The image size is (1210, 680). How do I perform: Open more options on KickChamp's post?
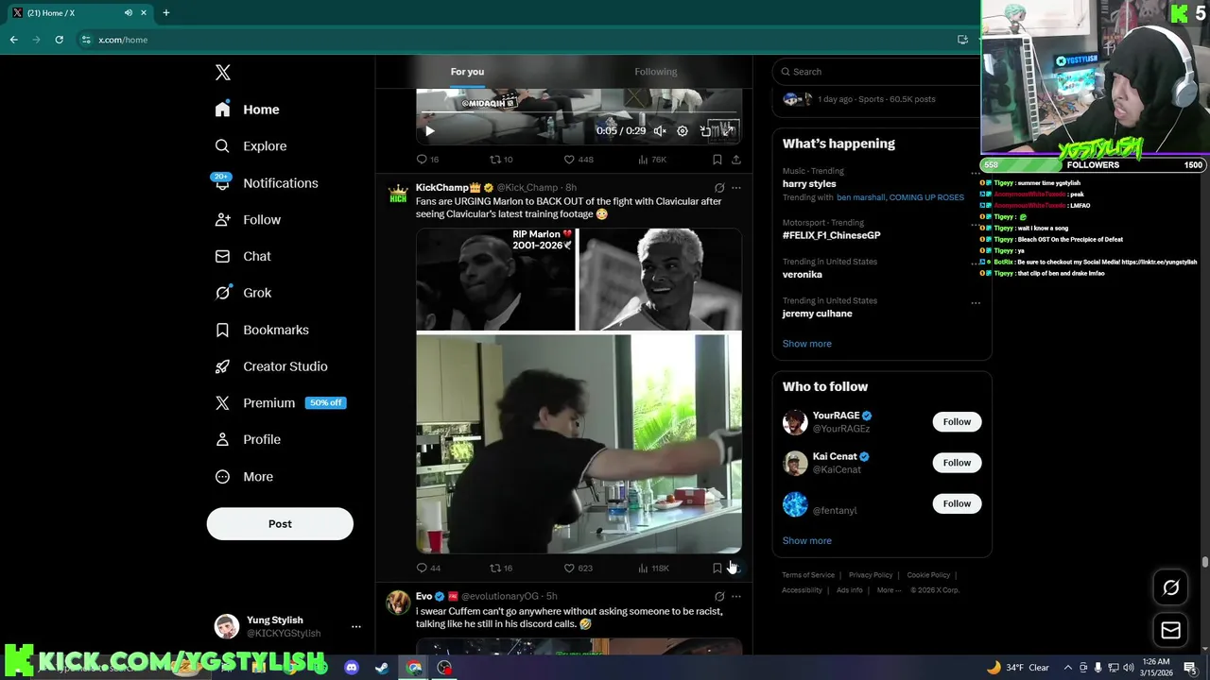point(736,188)
